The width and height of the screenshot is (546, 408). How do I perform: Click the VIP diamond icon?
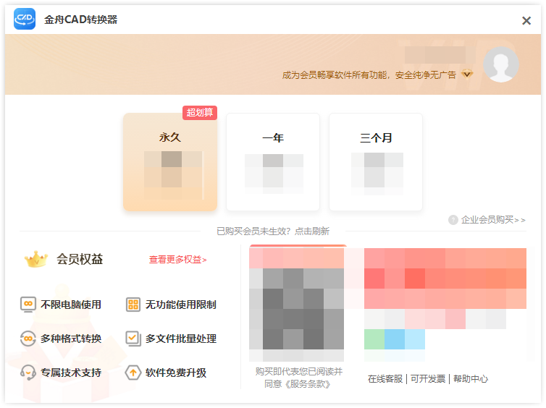(467, 74)
